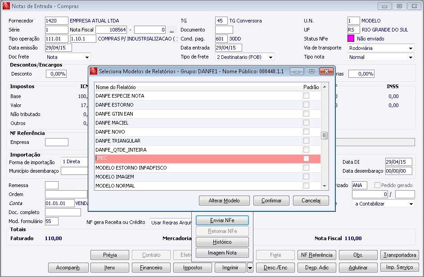Image resolution: width=424 pixels, height=277 pixels.
Task: Click the Data DI date field
Action: 399,162
